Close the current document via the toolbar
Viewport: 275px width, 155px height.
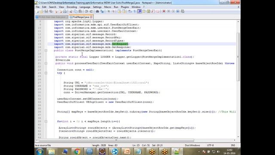click(x=56, y=12)
